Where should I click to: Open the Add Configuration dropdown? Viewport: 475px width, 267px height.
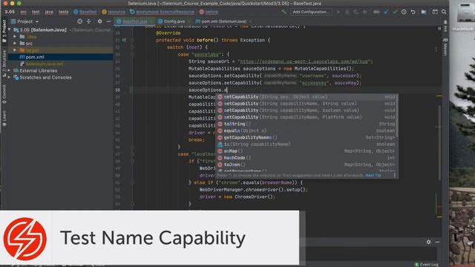click(311, 12)
